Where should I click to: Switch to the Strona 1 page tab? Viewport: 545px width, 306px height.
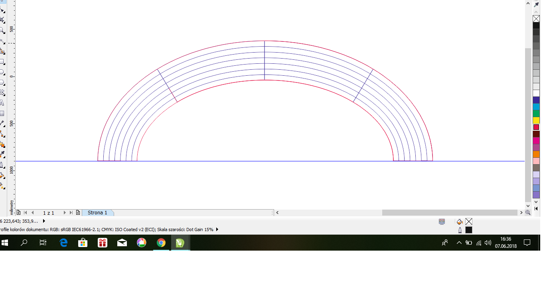coord(97,213)
